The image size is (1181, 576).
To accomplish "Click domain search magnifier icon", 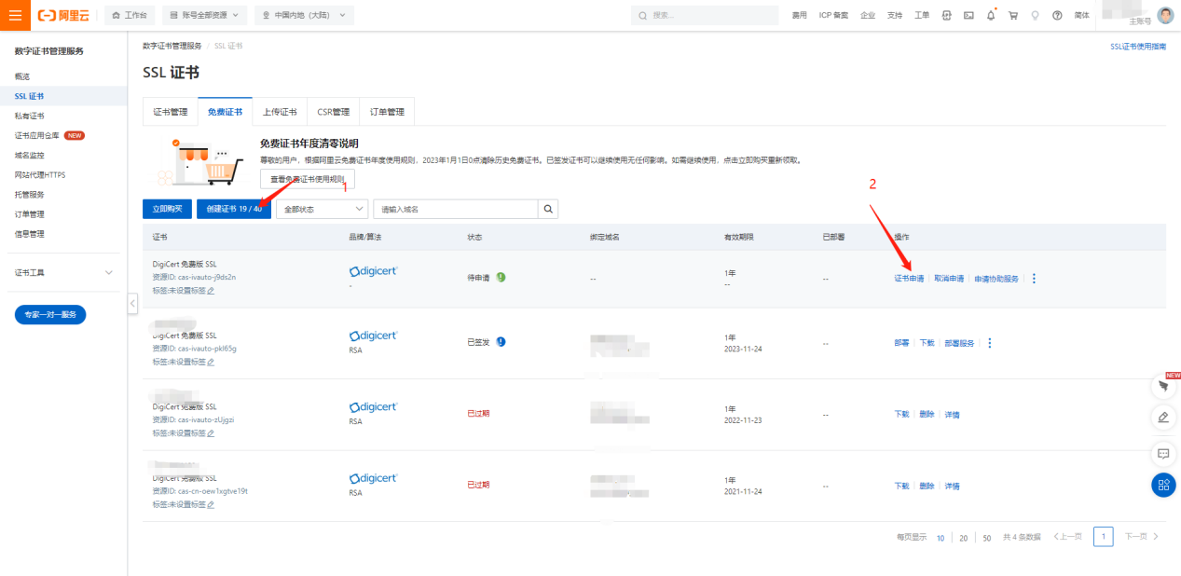I will click(548, 209).
